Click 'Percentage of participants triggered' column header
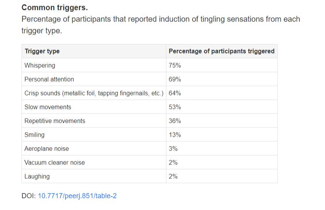Screen dimensions: 325x210 coord(221,51)
